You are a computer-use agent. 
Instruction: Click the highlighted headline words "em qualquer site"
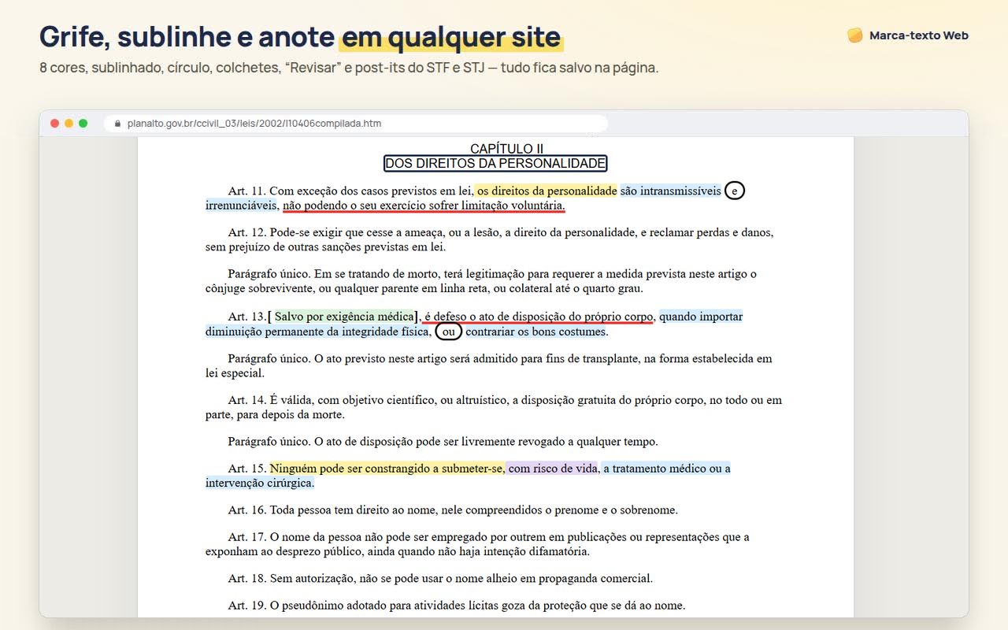[451, 37]
